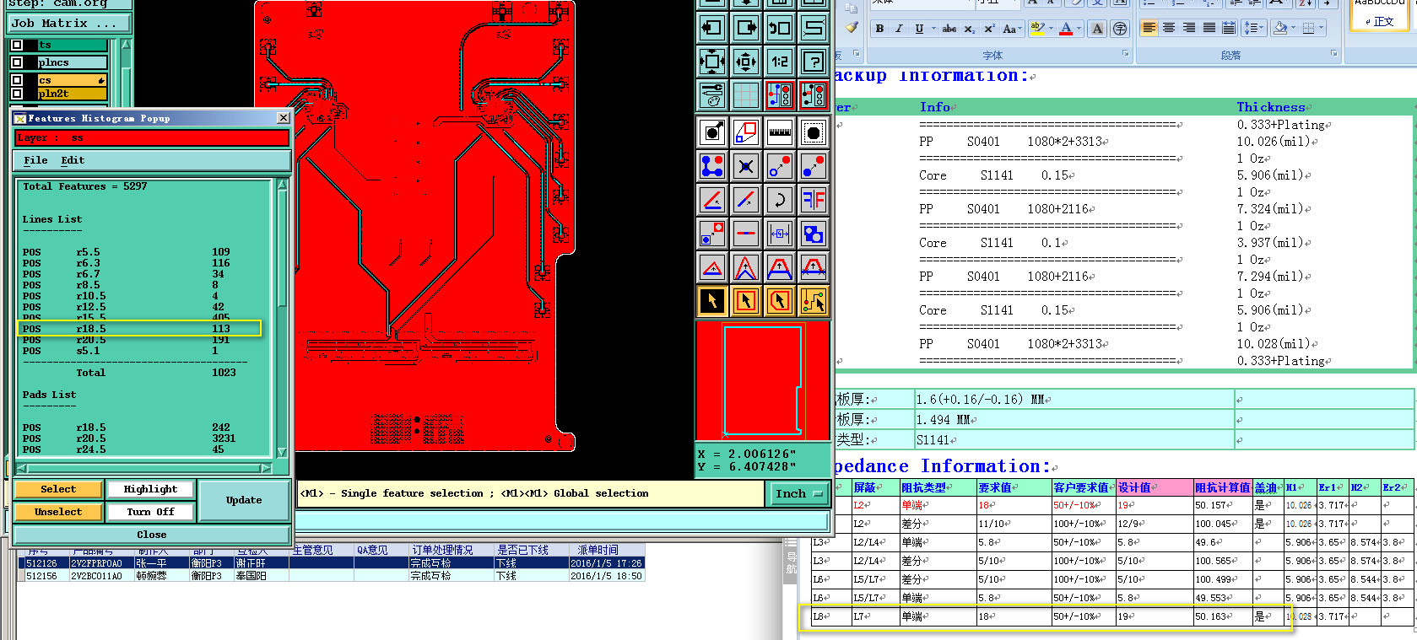Click the pan-left view icon
The width and height of the screenshot is (1417, 640).
pyautogui.click(x=712, y=28)
